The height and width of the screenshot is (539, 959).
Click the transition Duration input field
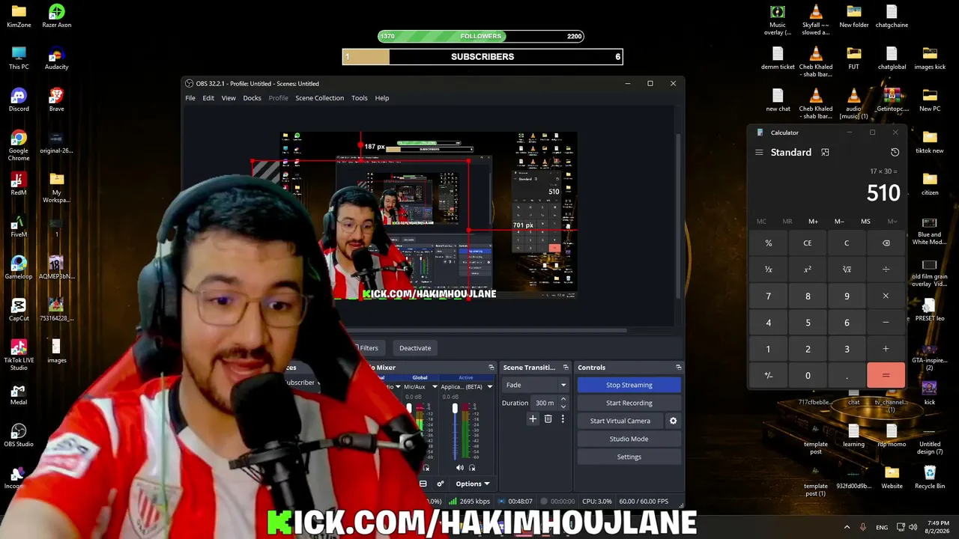coord(546,403)
